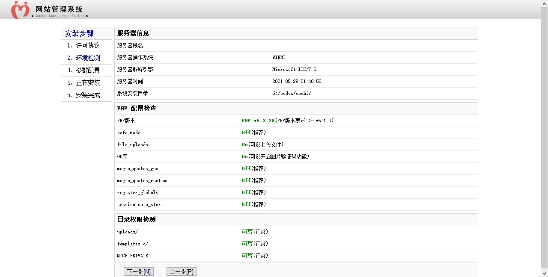Click the WINNT value
The image size is (548, 277).
[x=279, y=58]
